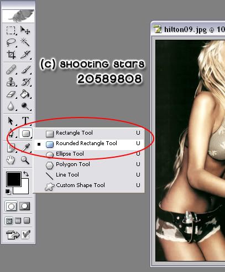The width and height of the screenshot is (225, 272).
Task: Activate the Clone Stamp tool
Action: pos(11,82)
